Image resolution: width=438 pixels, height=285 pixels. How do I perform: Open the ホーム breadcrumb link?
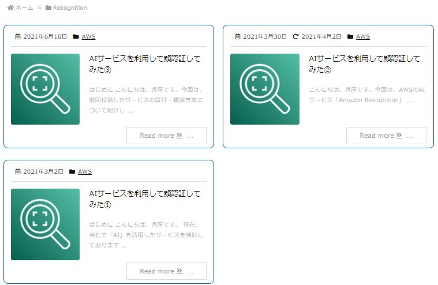[24, 8]
